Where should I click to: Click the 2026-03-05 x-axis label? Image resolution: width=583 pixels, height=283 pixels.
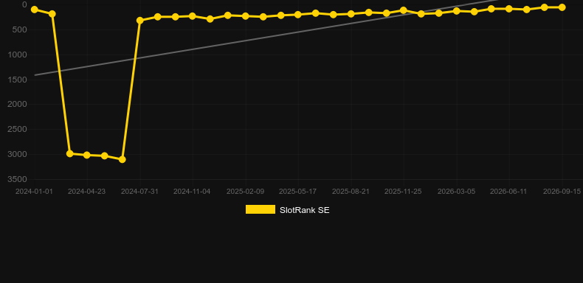click(x=456, y=192)
